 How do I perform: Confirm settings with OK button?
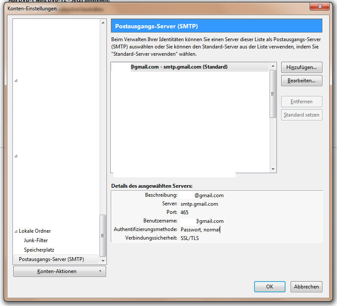pyautogui.click(x=270, y=287)
